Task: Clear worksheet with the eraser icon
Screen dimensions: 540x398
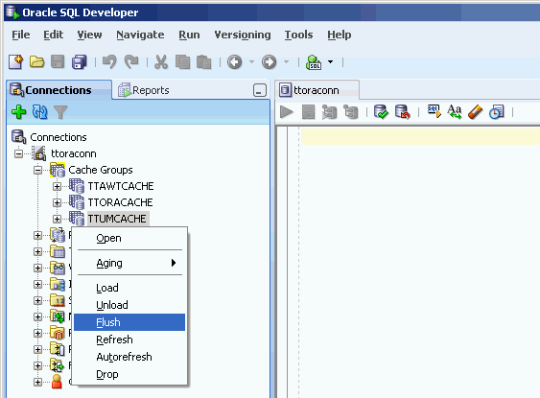Action: pyautogui.click(x=475, y=112)
